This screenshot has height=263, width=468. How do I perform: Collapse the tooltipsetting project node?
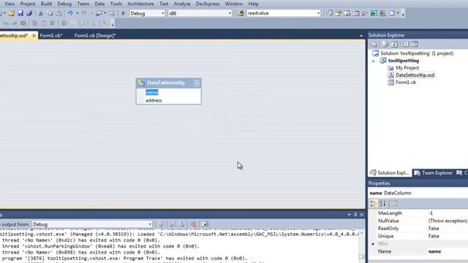(373, 61)
